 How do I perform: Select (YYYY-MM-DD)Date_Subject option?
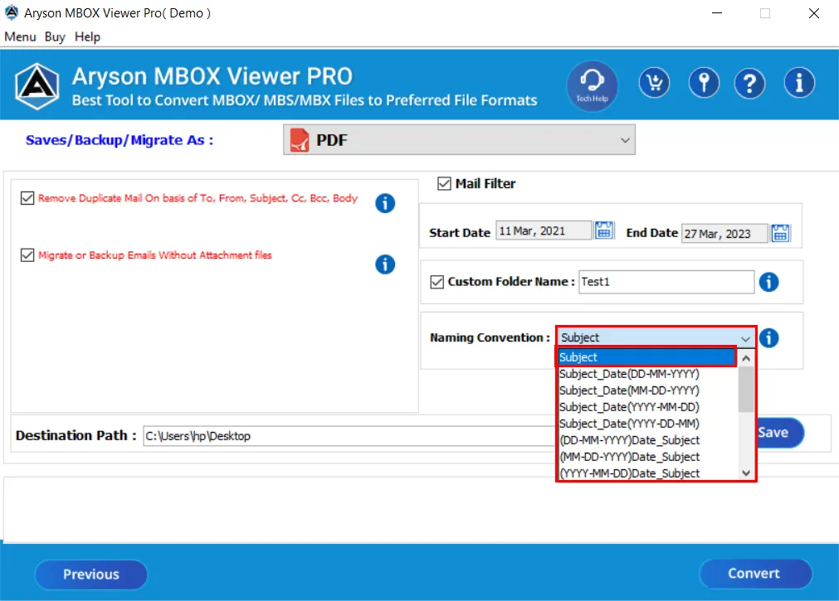tap(647, 473)
